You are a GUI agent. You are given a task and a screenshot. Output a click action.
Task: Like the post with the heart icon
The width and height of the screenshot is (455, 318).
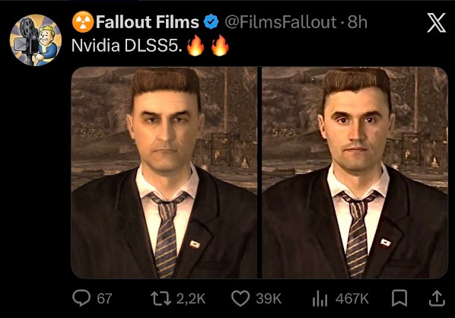coord(240,298)
